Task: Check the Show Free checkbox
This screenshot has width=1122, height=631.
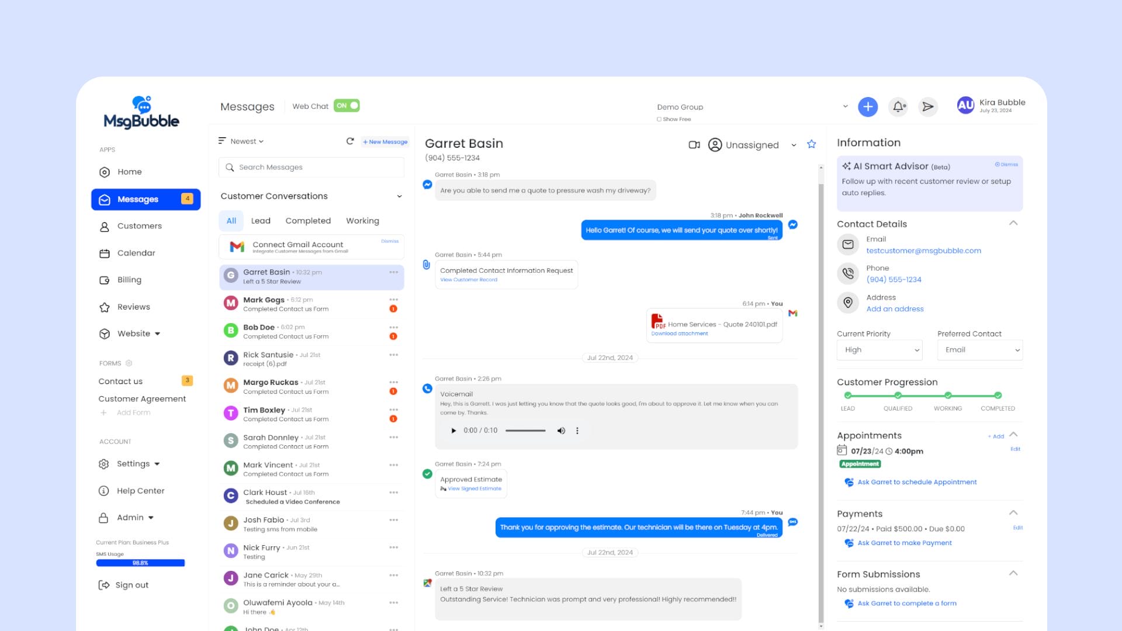Action: tap(659, 119)
